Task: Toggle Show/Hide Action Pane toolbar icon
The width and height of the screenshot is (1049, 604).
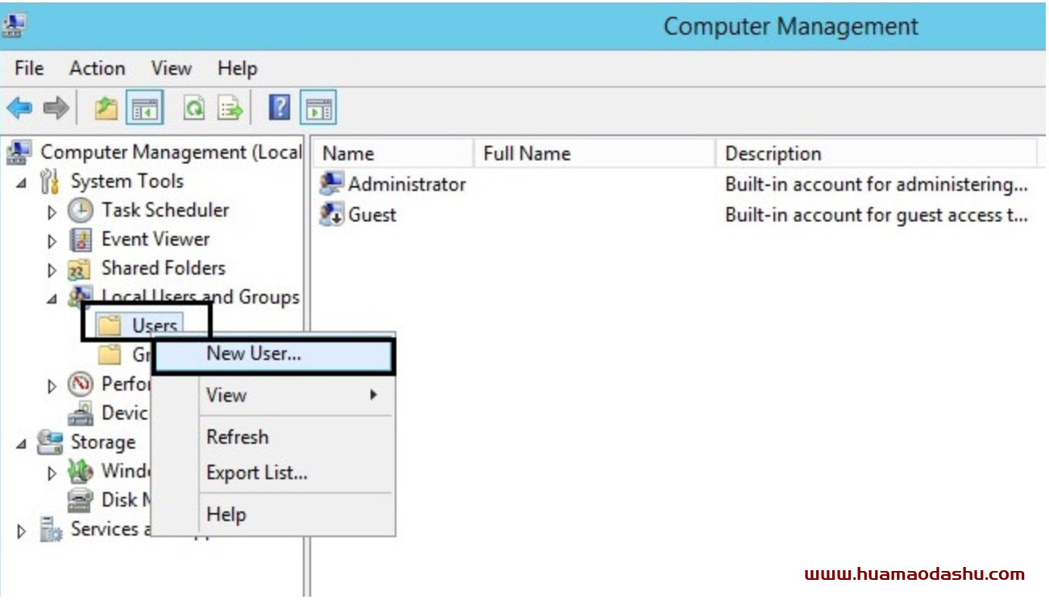Action: tap(318, 108)
